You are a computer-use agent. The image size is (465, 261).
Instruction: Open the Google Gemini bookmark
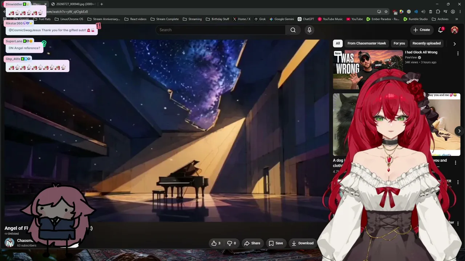click(x=282, y=19)
